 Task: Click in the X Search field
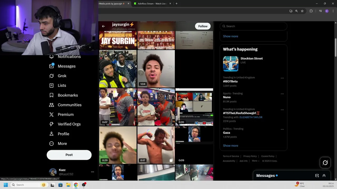[x=253, y=26]
